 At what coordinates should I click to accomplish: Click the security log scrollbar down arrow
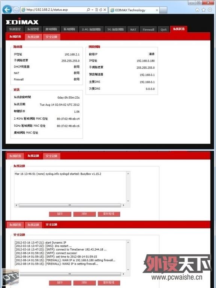(128, 270)
